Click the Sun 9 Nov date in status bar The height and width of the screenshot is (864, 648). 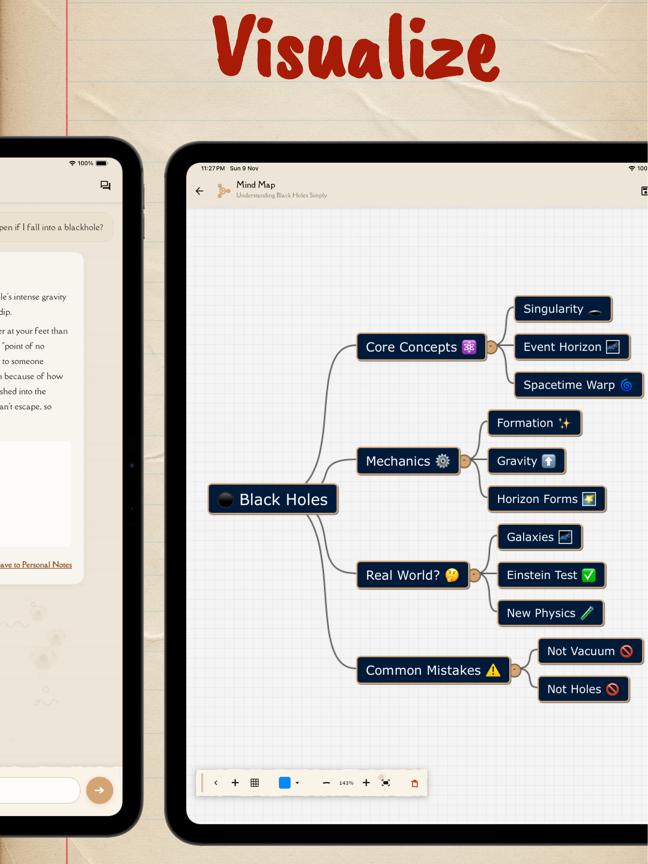pyautogui.click(x=244, y=168)
